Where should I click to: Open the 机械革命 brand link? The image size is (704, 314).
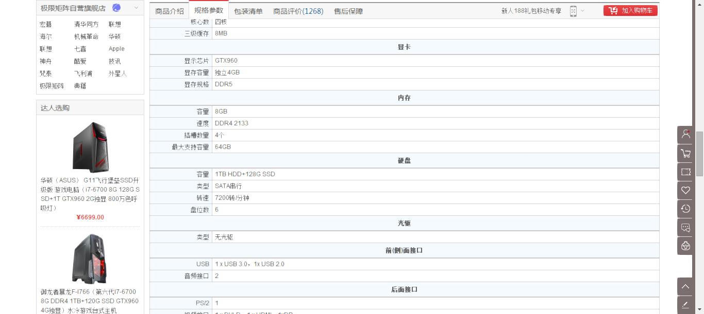pyautogui.click(x=86, y=36)
